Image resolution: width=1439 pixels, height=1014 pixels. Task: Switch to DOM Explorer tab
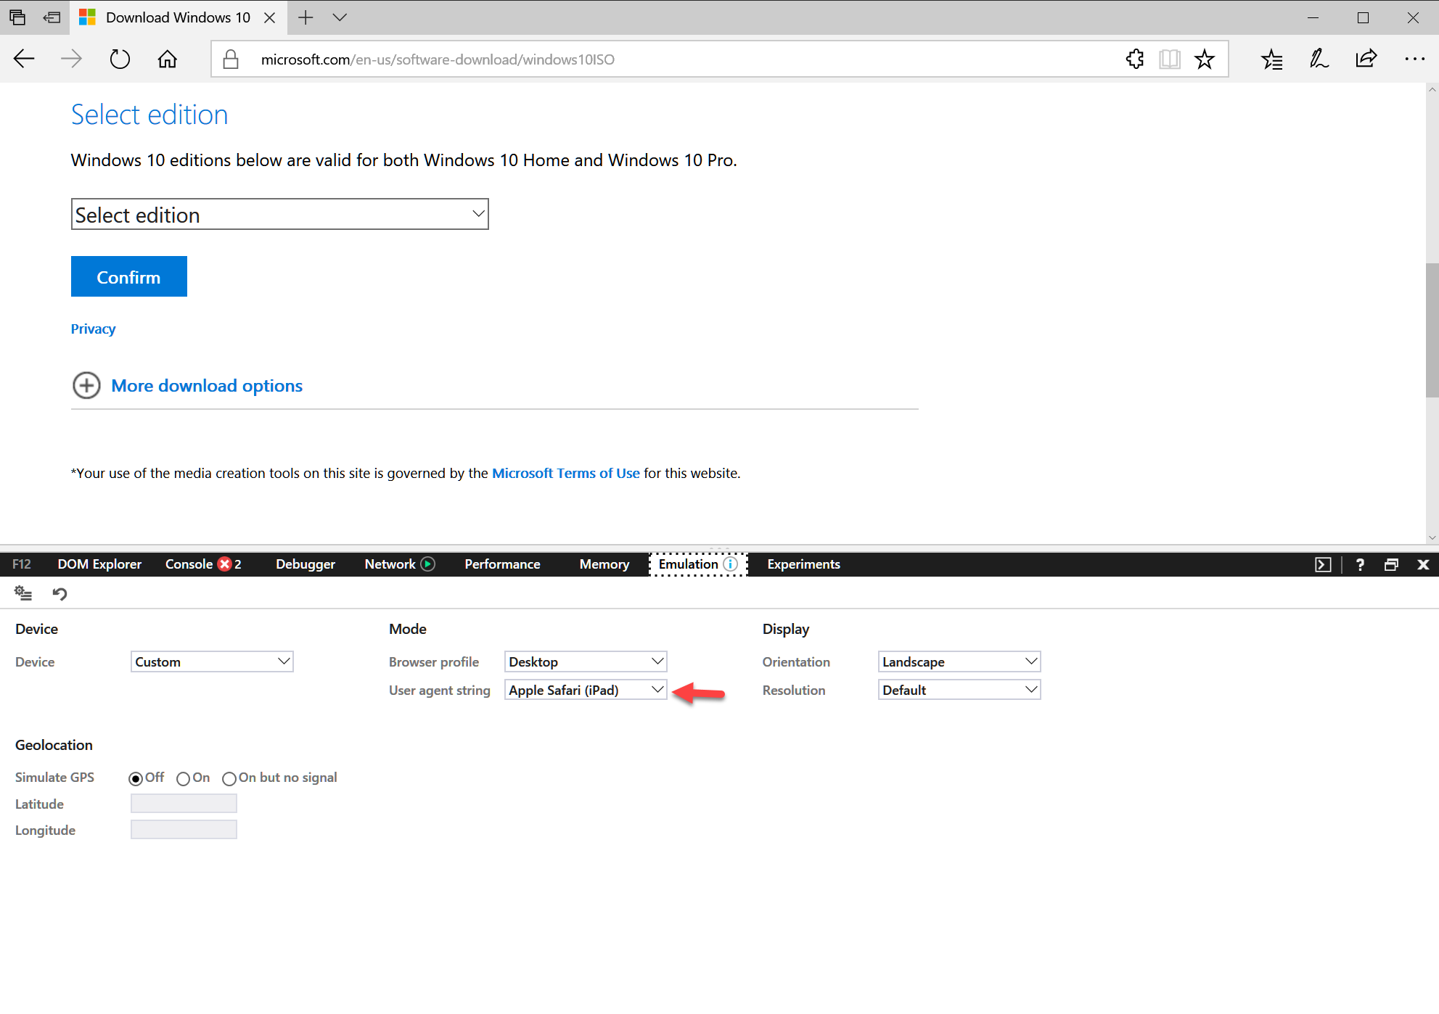(x=99, y=564)
